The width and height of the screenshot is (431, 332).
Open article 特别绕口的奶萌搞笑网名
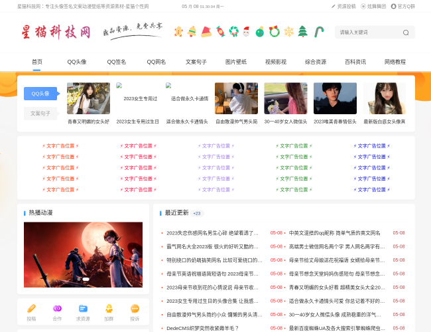(x=214, y=260)
